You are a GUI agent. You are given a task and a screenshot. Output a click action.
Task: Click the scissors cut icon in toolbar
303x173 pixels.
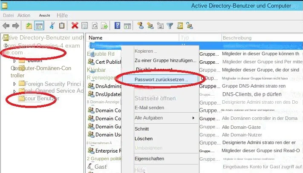pyautogui.click(x=52, y=26)
